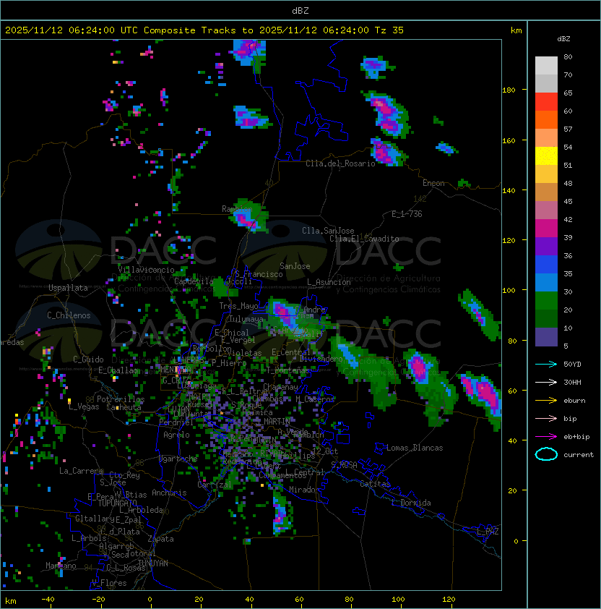
Task: Click the cyan 50YD arrow in legend
Action: point(546,365)
